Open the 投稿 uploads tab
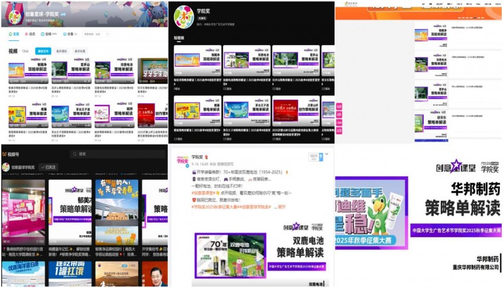 pos(48,34)
